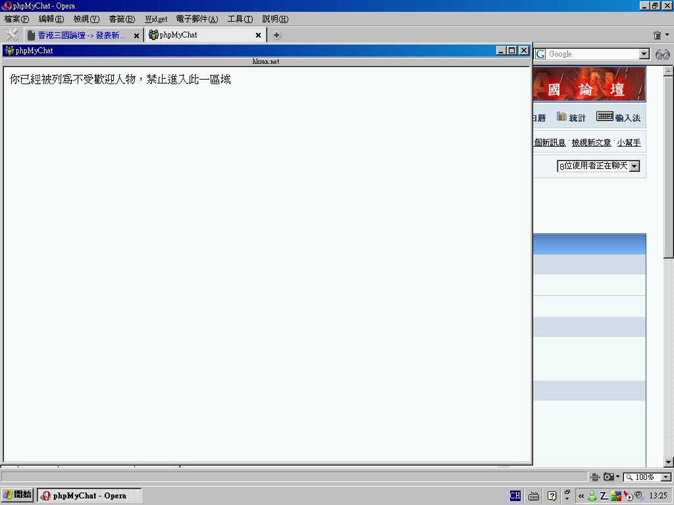Image resolution: width=674 pixels, height=505 pixels.
Task: Minimize the inner phpMyChat window
Action: [501, 51]
